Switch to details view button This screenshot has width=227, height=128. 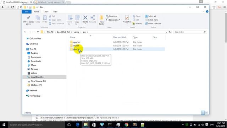203,113
